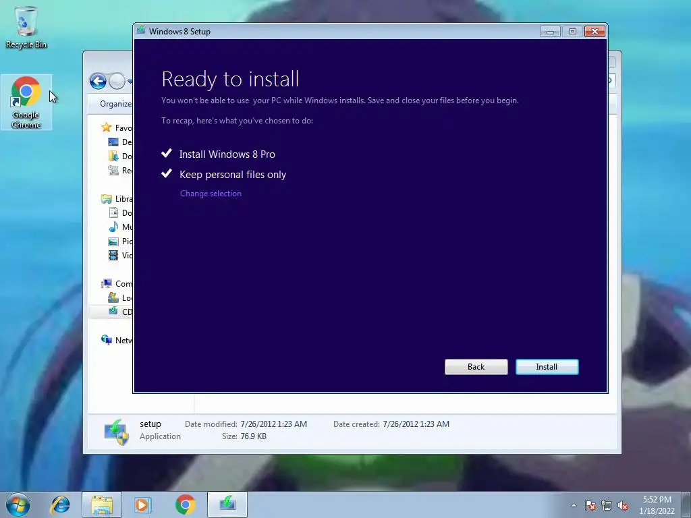Launch Chrome from the taskbar
691x518 pixels.
(186, 505)
